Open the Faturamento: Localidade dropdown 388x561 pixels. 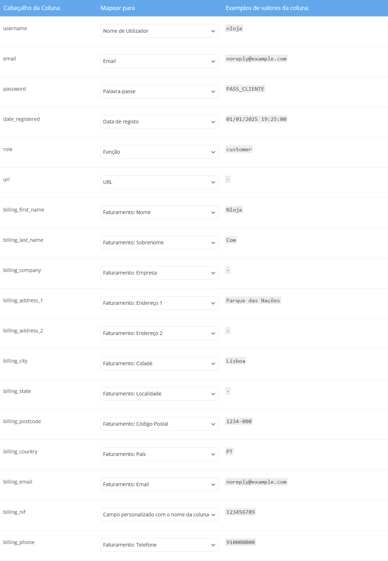(x=159, y=394)
